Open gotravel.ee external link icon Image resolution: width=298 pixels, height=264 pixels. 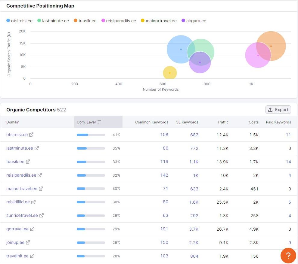point(32,229)
